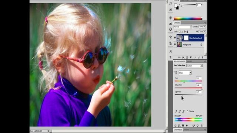Create new adjustment layer half-filled circle icon

click(x=191, y=58)
